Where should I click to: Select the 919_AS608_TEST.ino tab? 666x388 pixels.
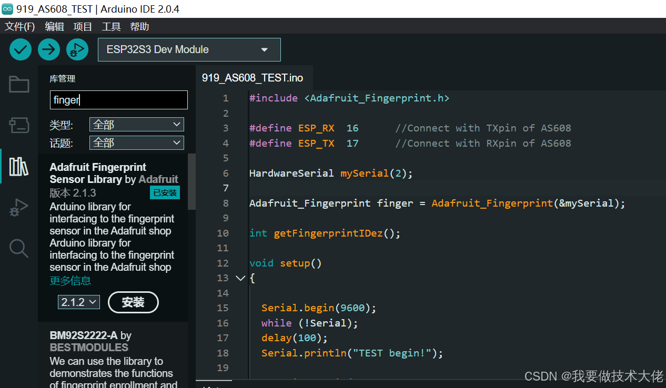point(253,78)
